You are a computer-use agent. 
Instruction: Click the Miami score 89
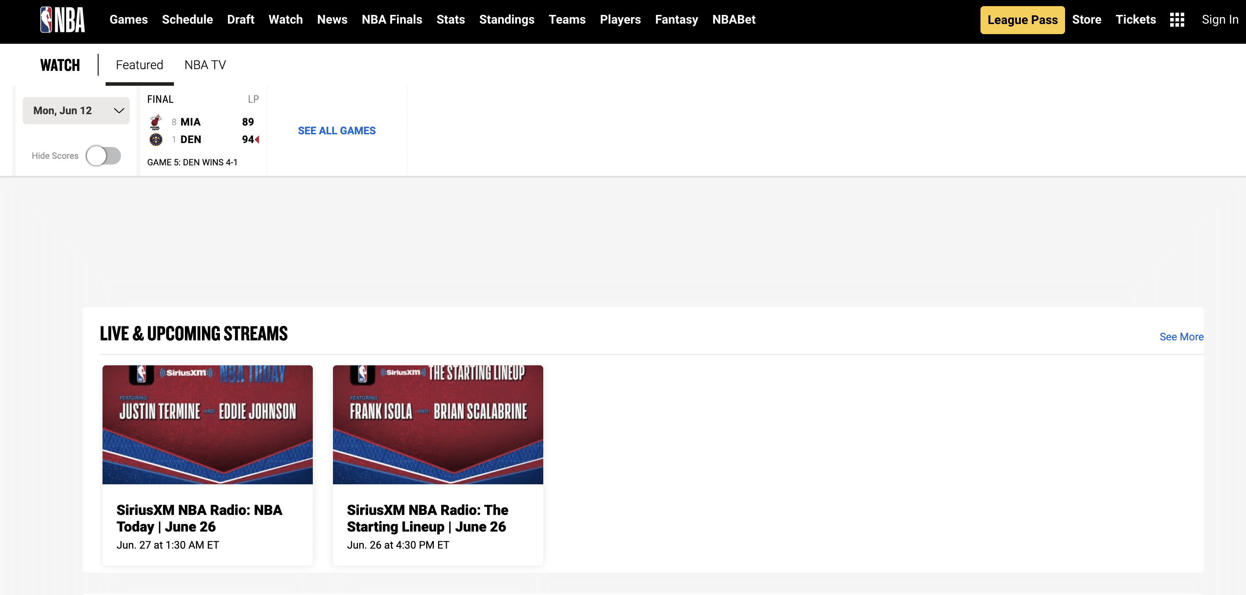tap(248, 122)
